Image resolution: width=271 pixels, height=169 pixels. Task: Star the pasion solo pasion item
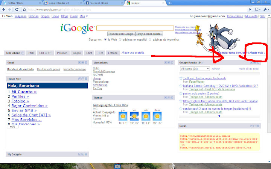(181, 93)
